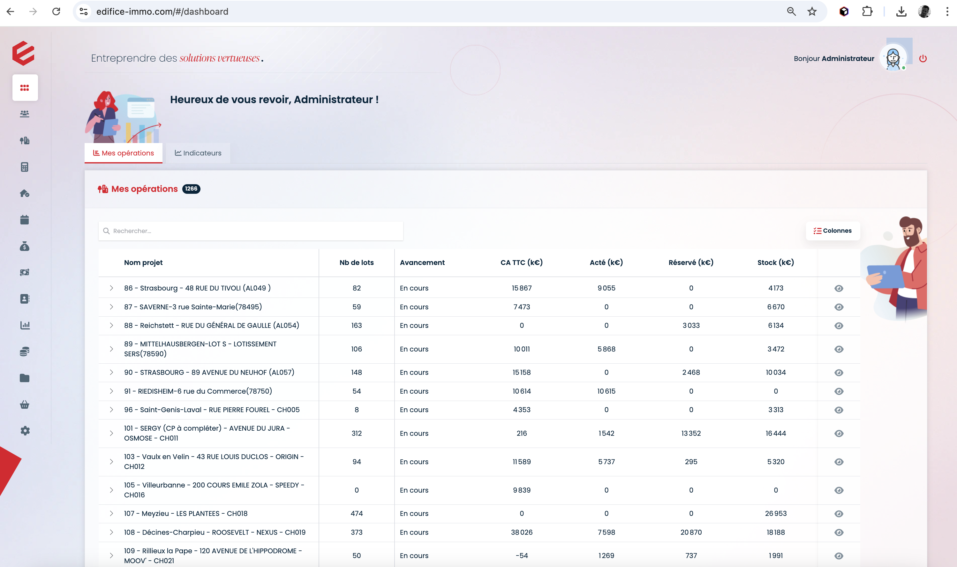Open the banknote transfer sidebar icon
This screenshot has height=567, width=957.
tap(25, 272)
